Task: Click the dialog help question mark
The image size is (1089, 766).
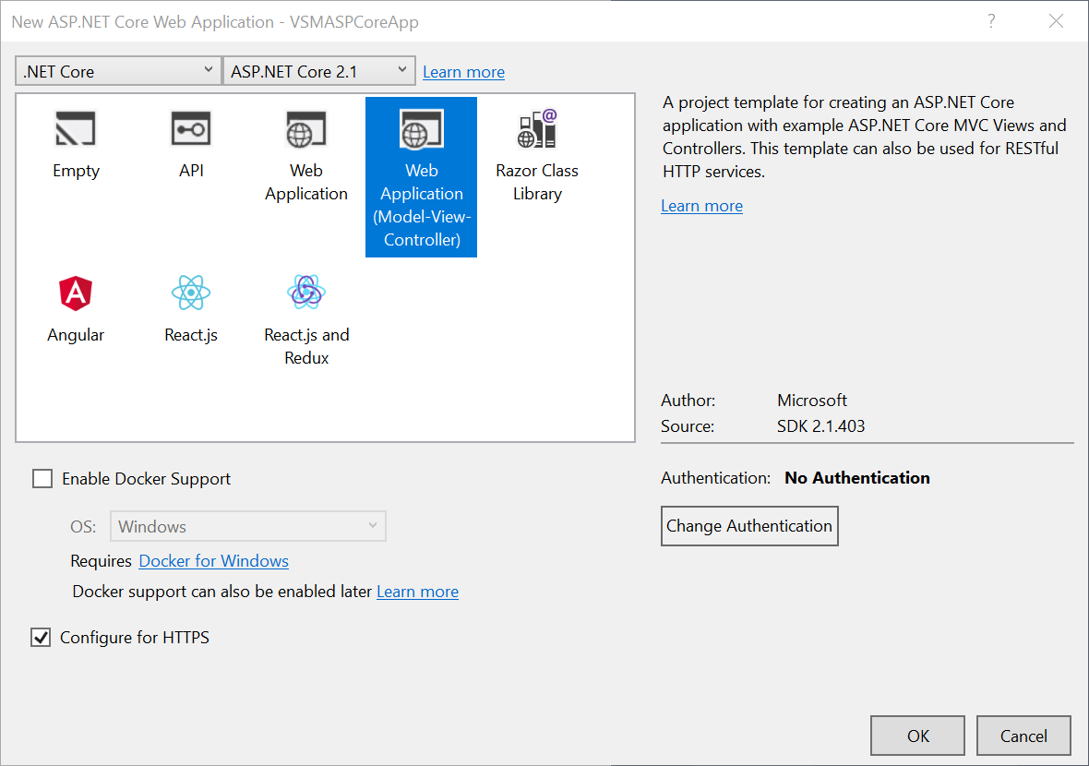Action: pyautogui.click(x=991, y=21)
